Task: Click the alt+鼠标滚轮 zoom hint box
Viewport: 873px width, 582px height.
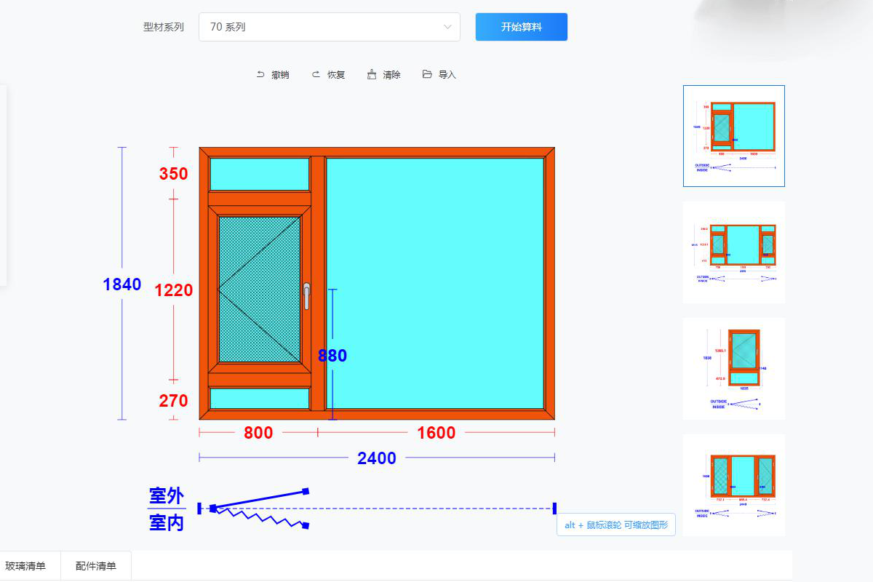Action: pyautogui.click(x=615, y=525)
